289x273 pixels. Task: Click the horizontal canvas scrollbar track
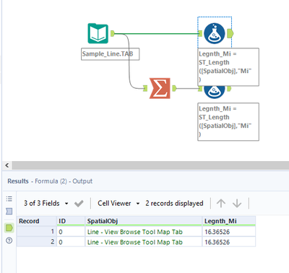150,165
